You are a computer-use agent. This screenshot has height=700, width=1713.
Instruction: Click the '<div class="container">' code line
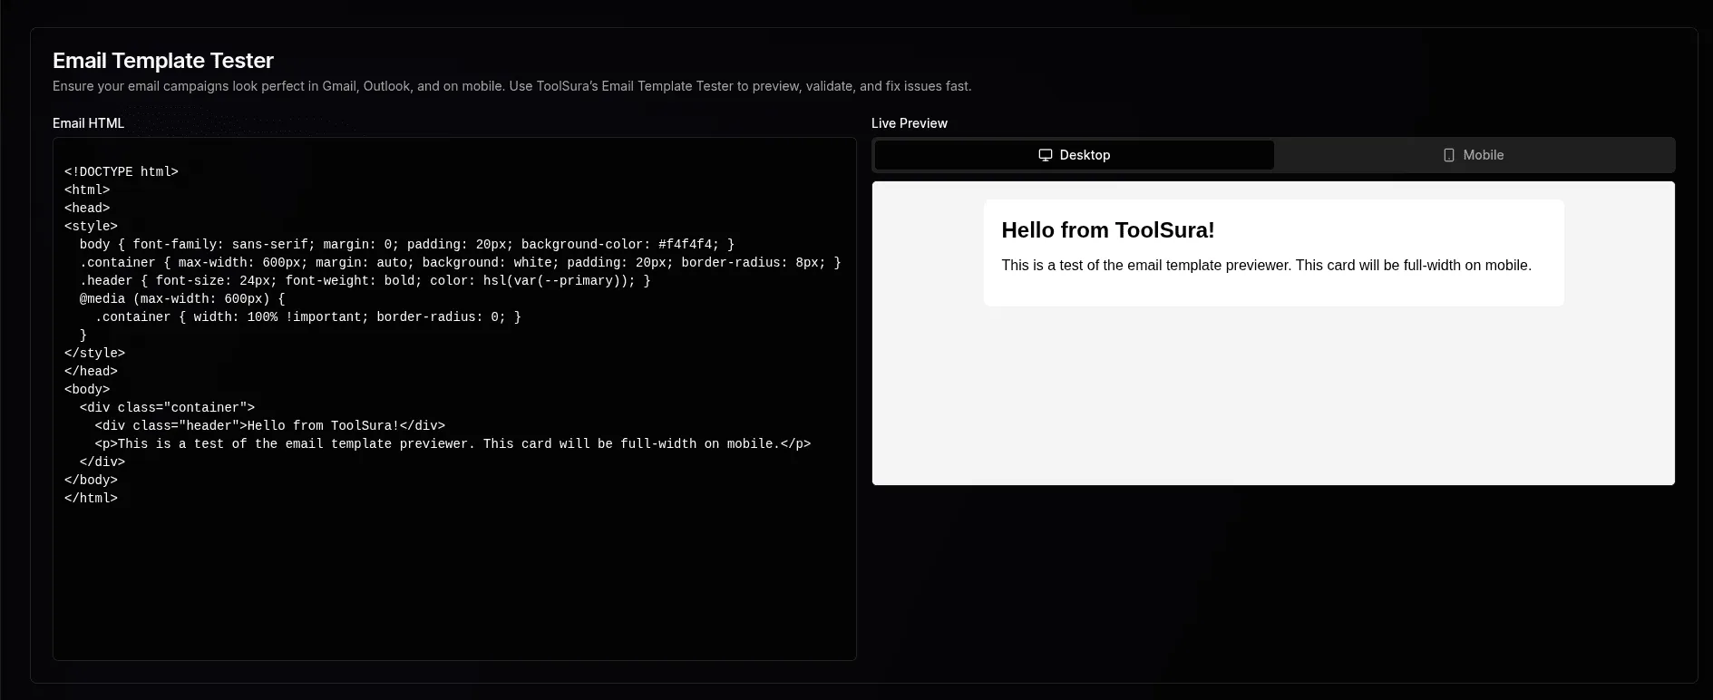coord(167,407)
